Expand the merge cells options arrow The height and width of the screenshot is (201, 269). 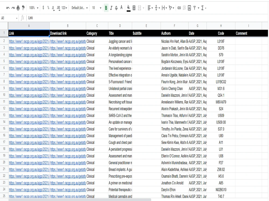(x=143, y=8)
